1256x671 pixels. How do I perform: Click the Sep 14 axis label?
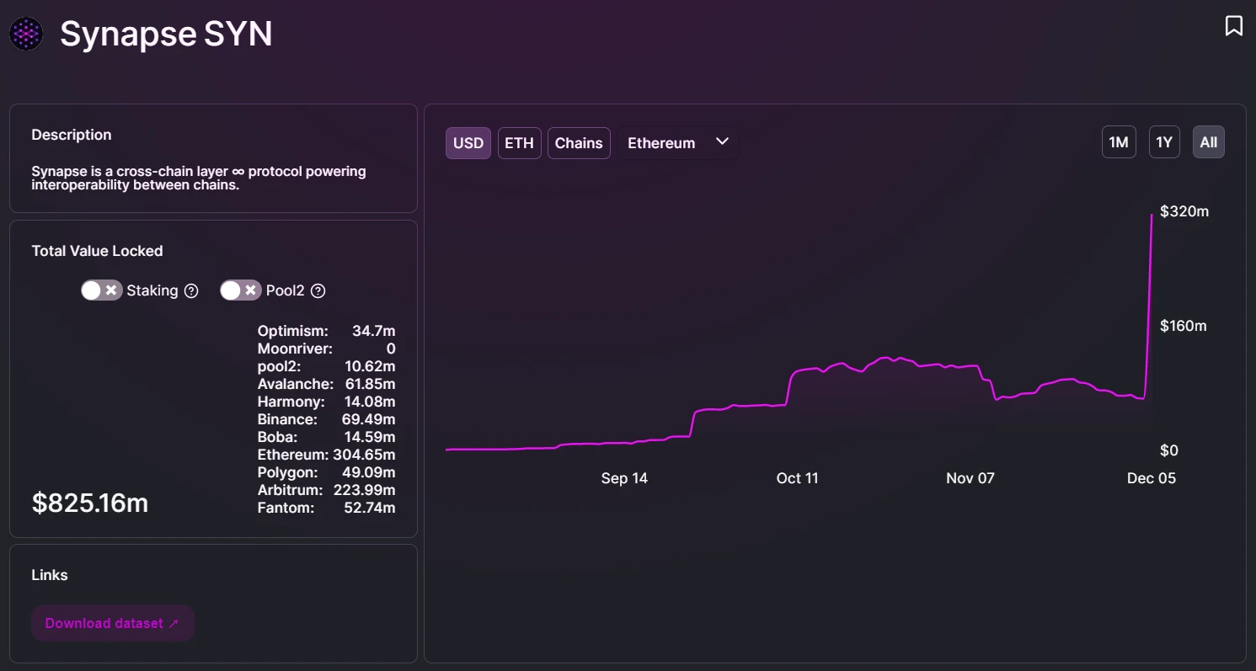click(x=624, y=478)
